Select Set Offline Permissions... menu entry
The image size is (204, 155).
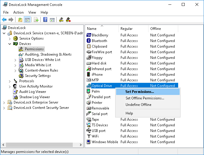145,98
